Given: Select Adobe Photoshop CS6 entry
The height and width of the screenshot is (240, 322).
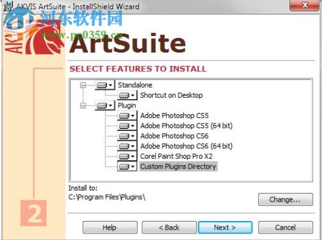Looking at the screenshot, I should click(x=174, y=136).
